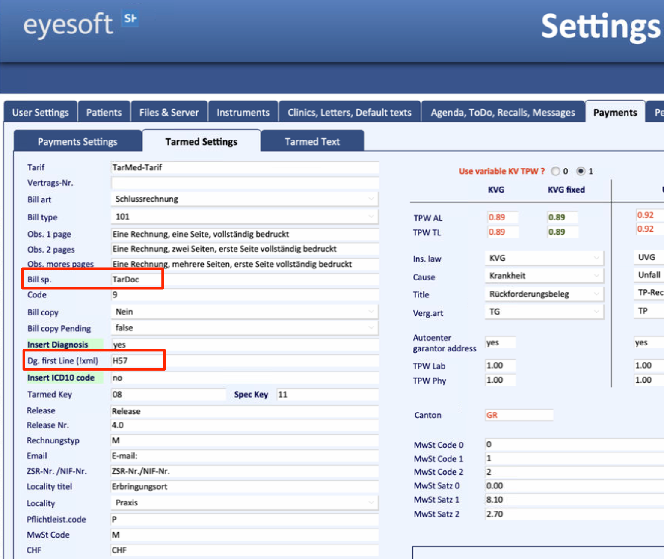Viewport: 664px width, 559px height.
Task: Click the Insert Diagnosis green label
Action: 58,345
